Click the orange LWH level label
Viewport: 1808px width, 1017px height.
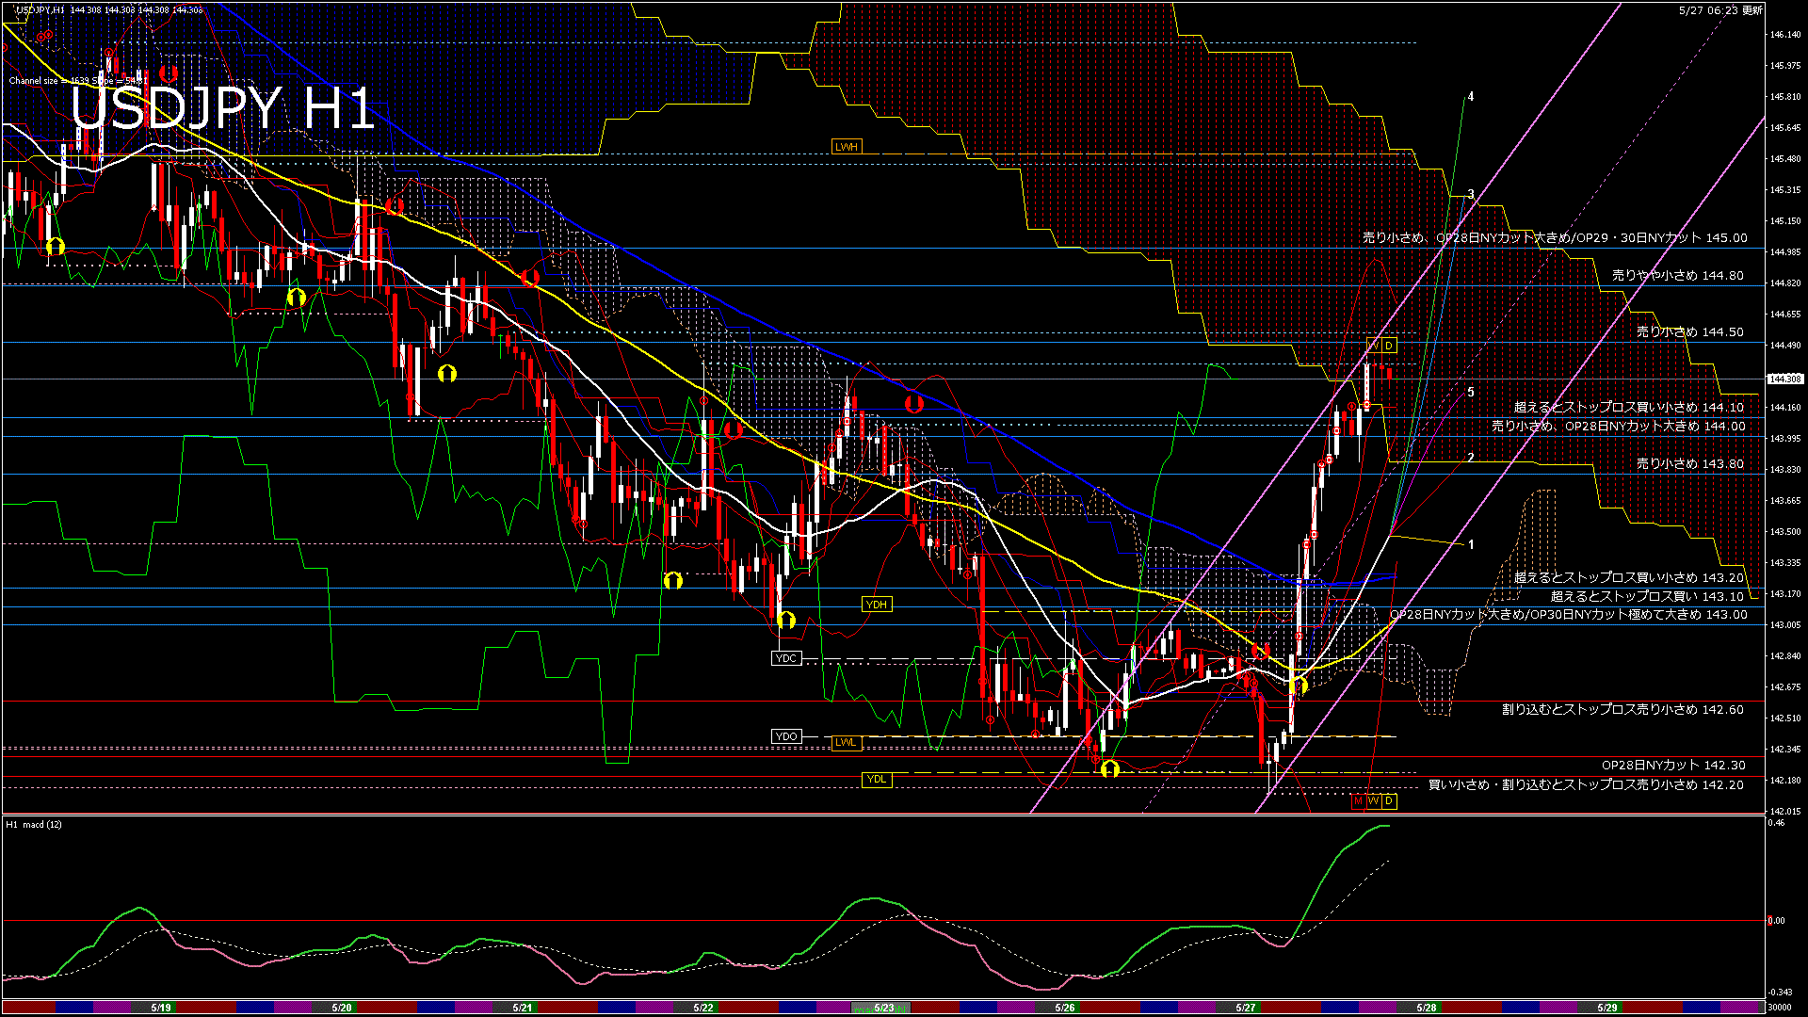pyautogui.click(x=846, y=147)
